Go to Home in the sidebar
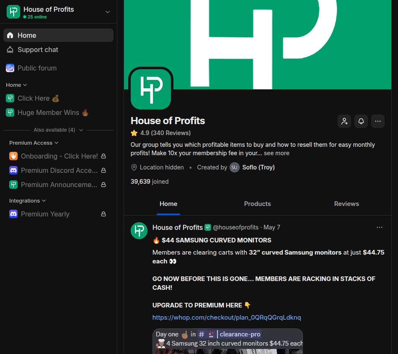 pyautogui.click(x=58, y=35)
